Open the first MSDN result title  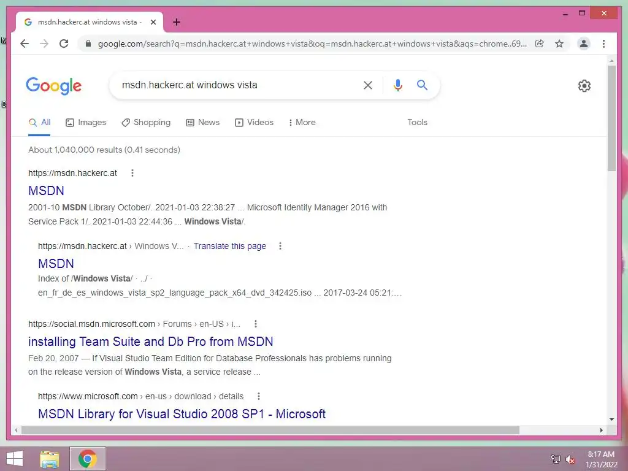(x=46, y=191)
